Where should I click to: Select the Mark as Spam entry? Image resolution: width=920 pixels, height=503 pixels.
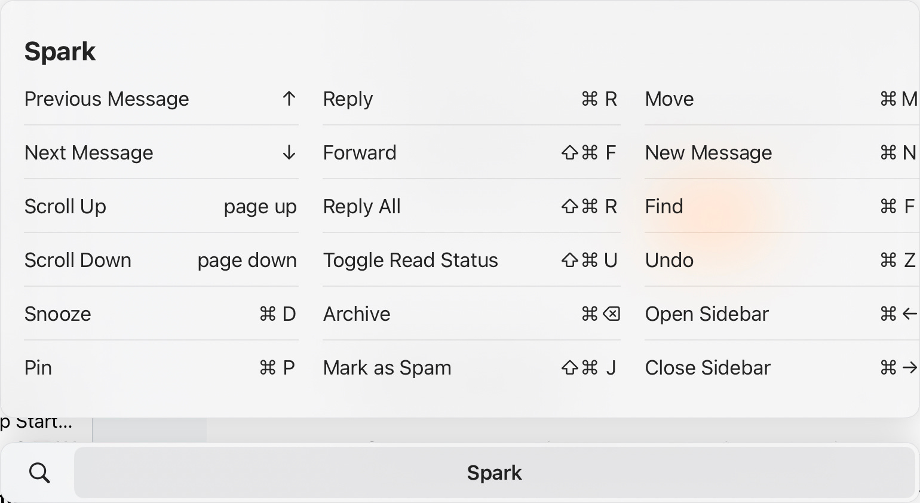(471, 367)
